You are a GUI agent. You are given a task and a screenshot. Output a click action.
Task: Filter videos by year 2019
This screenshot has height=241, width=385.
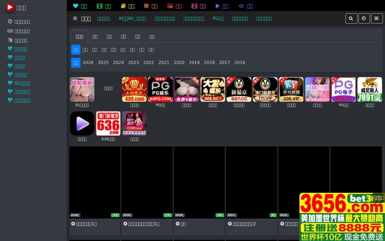(194, 63)
